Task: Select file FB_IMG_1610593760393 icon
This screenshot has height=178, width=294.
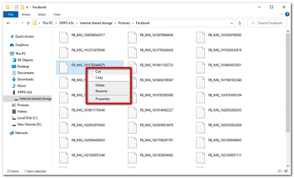Action: point(200,37)
